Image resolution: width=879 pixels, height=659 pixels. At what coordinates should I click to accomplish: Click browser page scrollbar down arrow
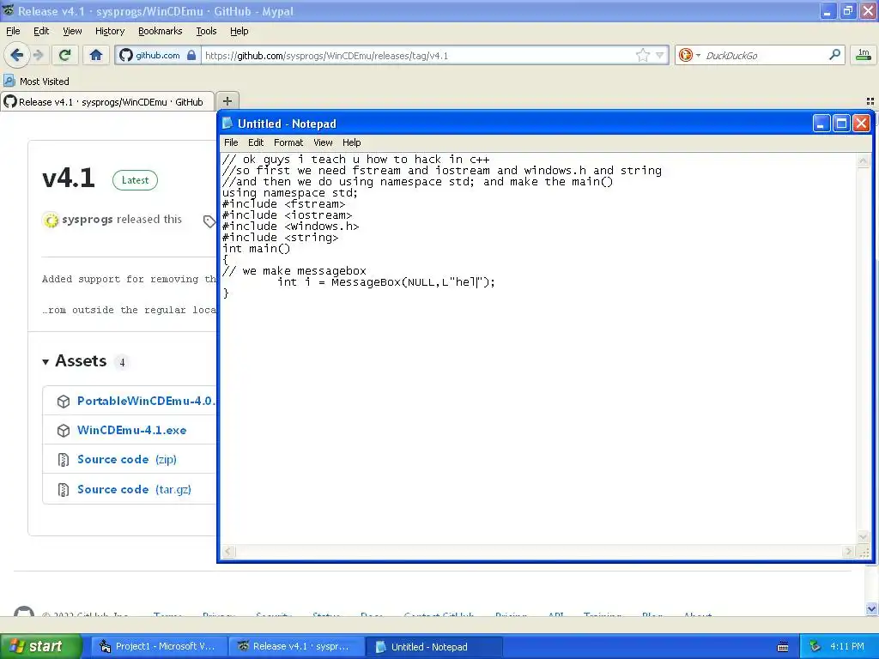[x=871, y=608]
